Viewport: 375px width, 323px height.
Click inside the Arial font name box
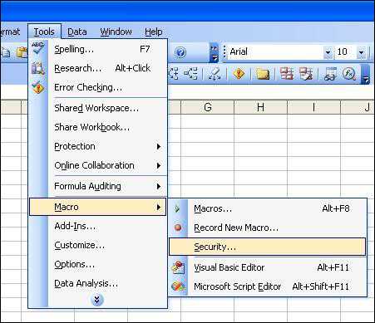point(276,51)
